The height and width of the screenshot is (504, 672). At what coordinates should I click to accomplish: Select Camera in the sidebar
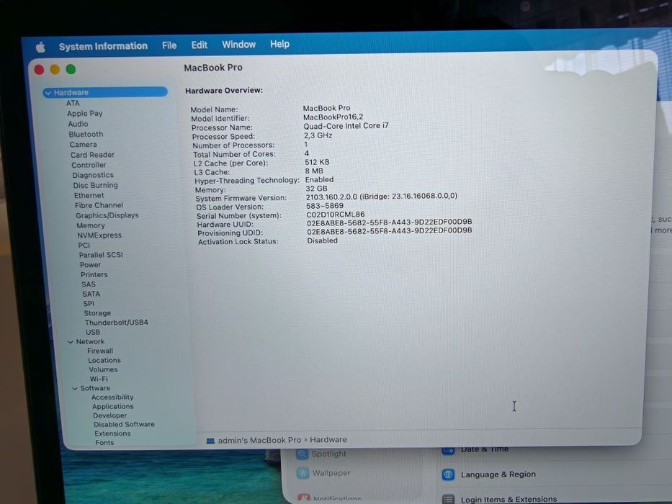[x=83, y=145]
